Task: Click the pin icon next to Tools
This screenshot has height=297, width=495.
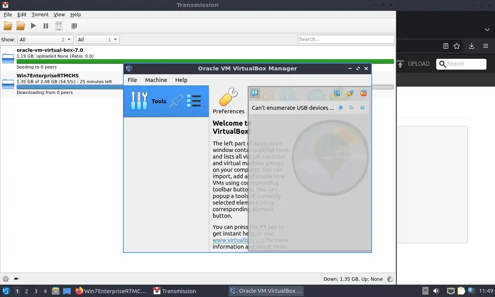Action: click(176, 101)
